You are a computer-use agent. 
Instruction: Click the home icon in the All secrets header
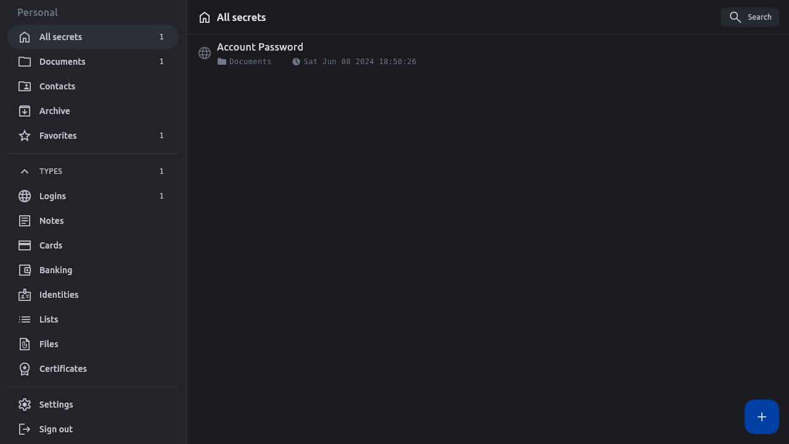point(205,18)
